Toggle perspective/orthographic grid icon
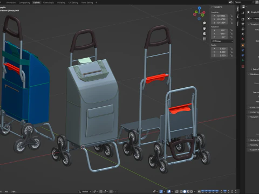This screenshot has height=194, width=259. point(204,39)
